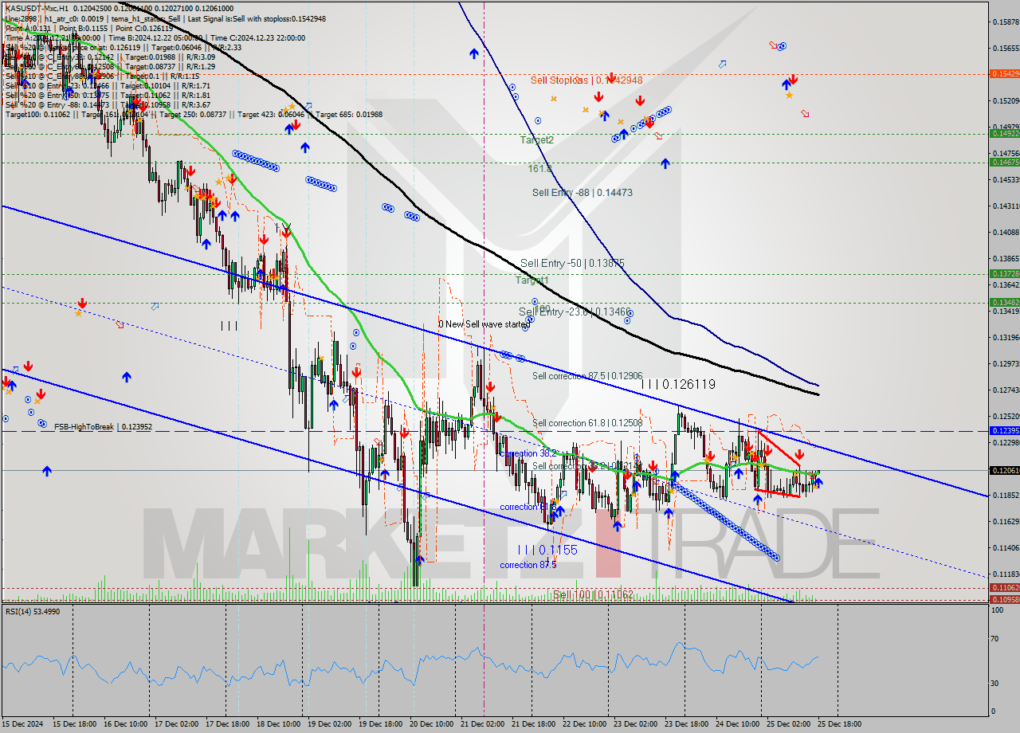
Task: Click the '| | | 0.1155' price annotation
Action: coord(547,550)
